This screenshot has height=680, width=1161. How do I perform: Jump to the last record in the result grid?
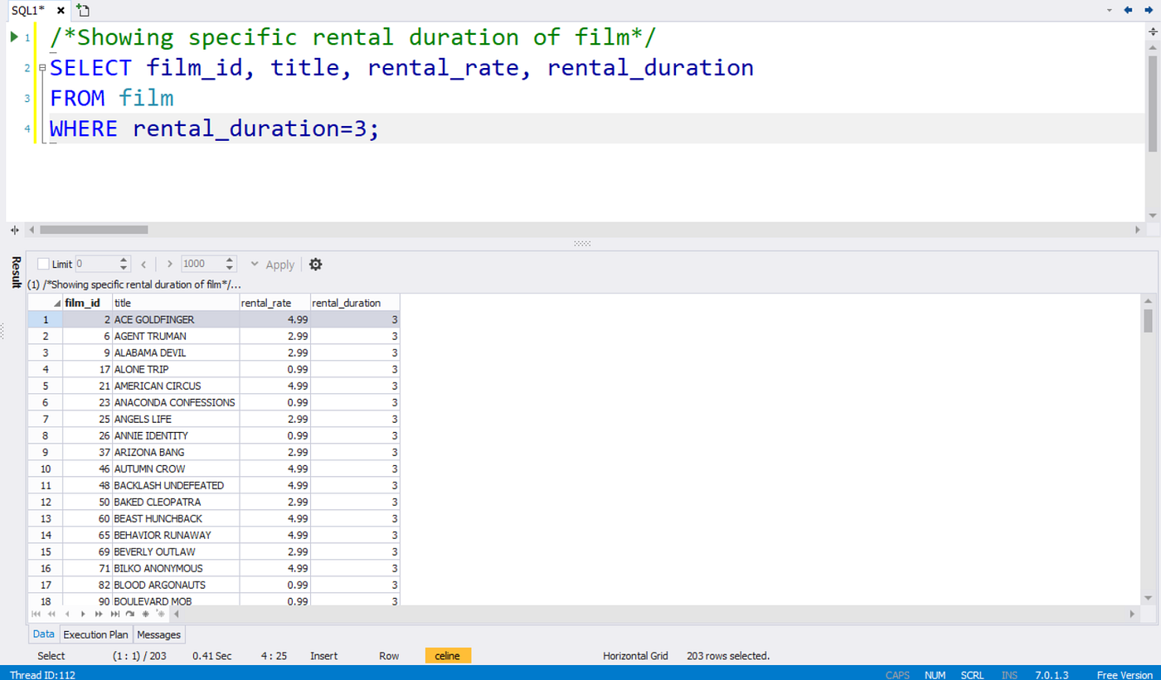point(115,614)
